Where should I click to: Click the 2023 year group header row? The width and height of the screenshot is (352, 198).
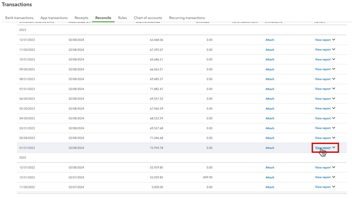[x=23, y=30]
